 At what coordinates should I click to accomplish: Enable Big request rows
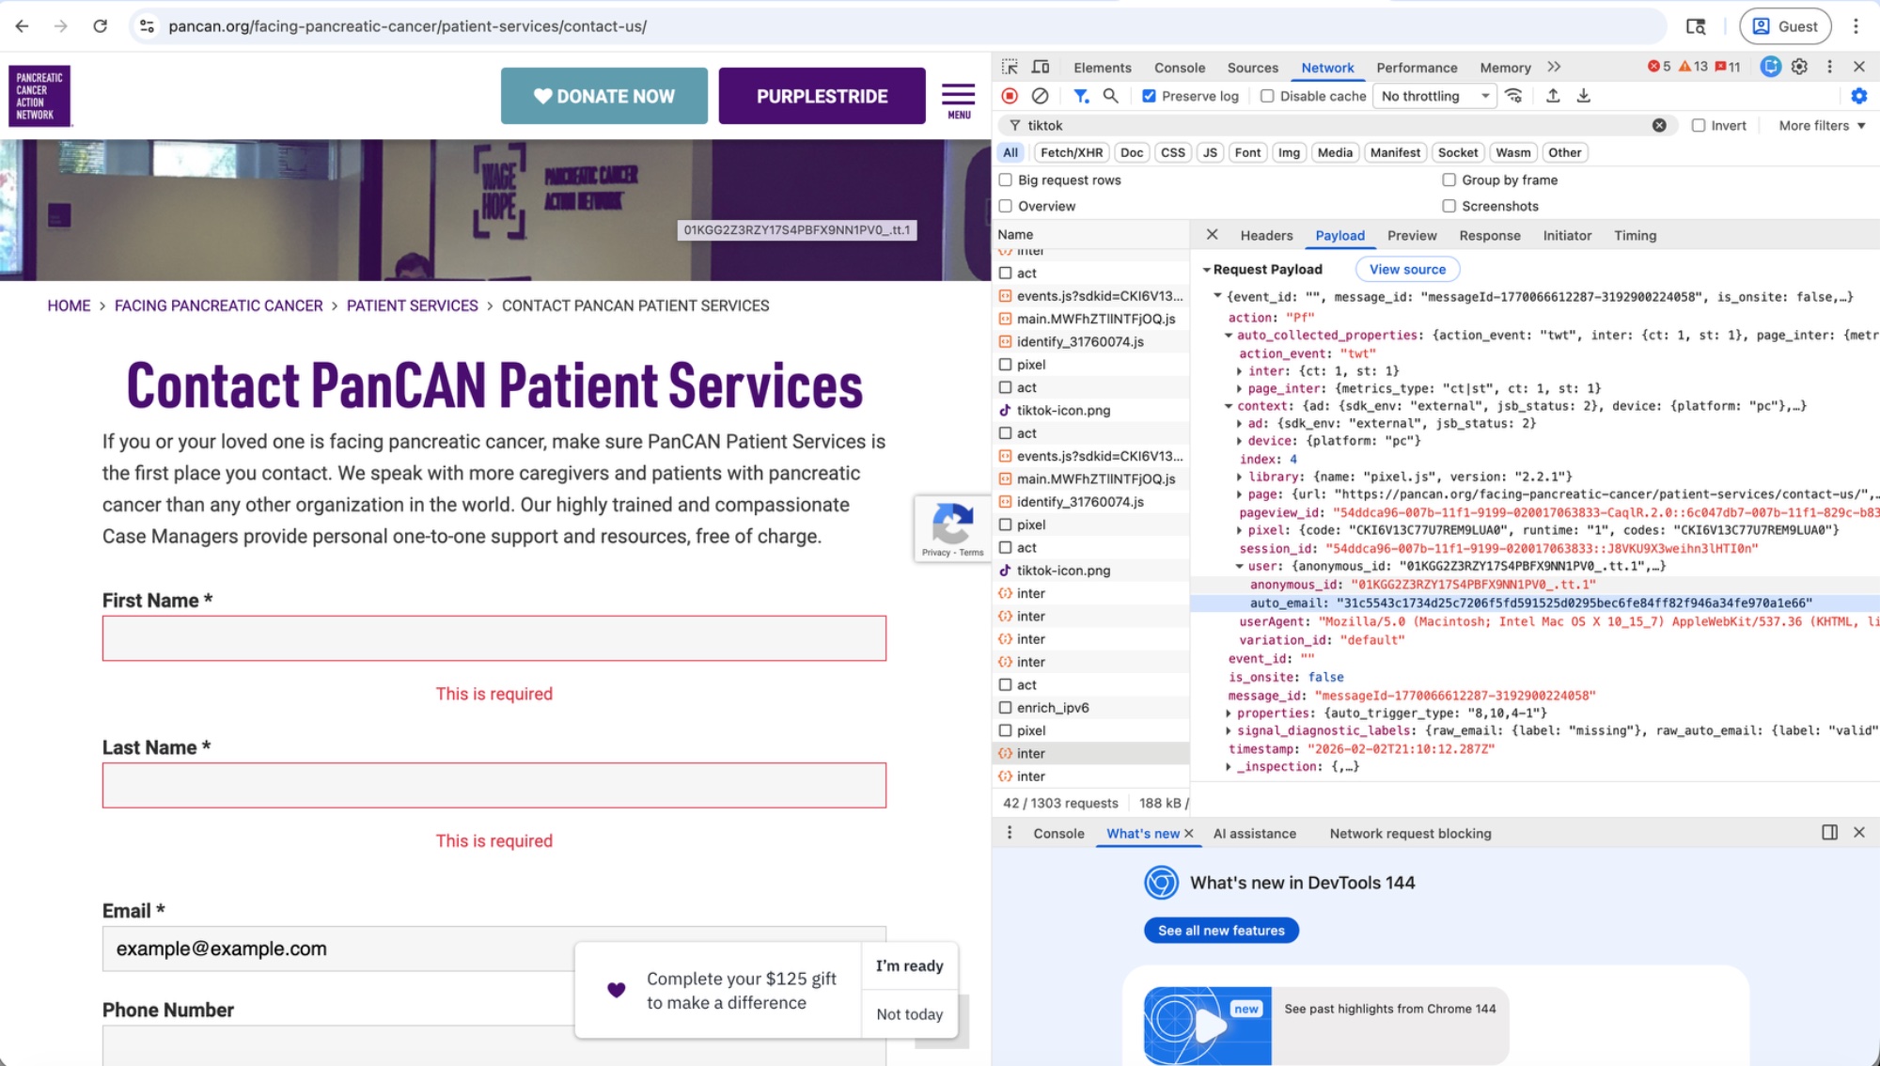coord(1007,180)
